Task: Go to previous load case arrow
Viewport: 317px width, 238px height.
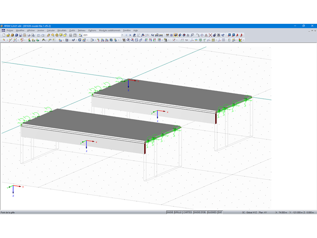Action: [x=126, y=35]
